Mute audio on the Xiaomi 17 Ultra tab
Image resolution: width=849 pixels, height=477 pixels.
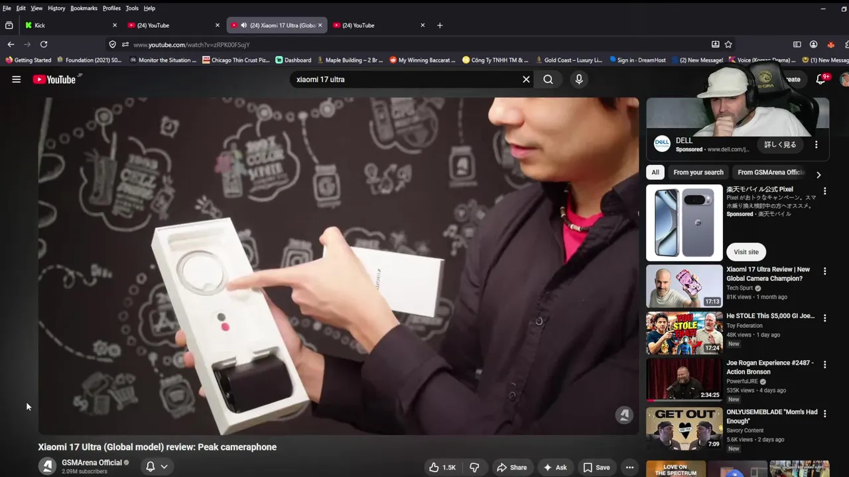pyautogui.click(x=243, y=25)
